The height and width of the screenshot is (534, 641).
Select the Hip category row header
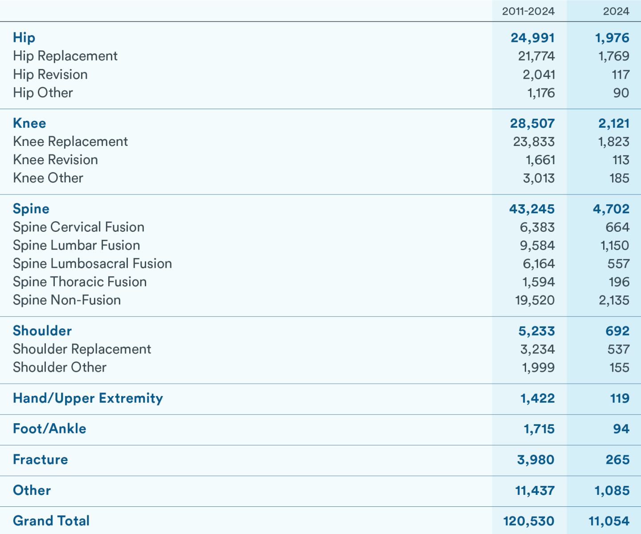tap(24, 37)
